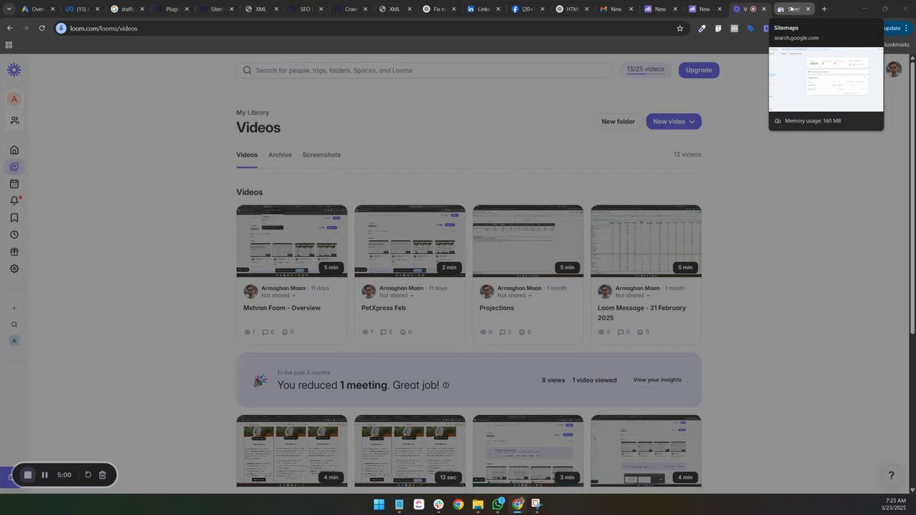The width and height of the screenshot is (916, 515).
Task: Open Slack from the taskbar
Action: pyautogui.click(x=438, y=504)
